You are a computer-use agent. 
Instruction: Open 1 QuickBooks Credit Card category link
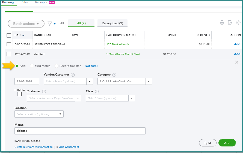coord(123,54)
